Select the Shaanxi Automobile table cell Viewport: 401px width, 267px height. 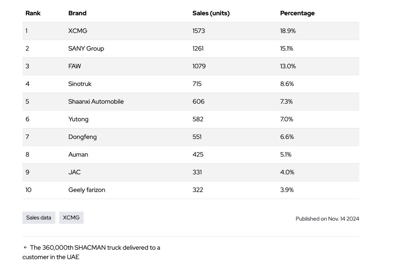pyautogui.click(x=96, y=101)
